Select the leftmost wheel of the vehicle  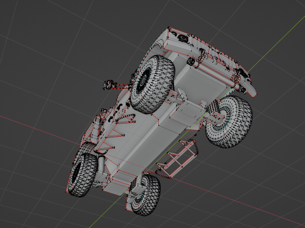pyautogui.click(x=82, y=175)
